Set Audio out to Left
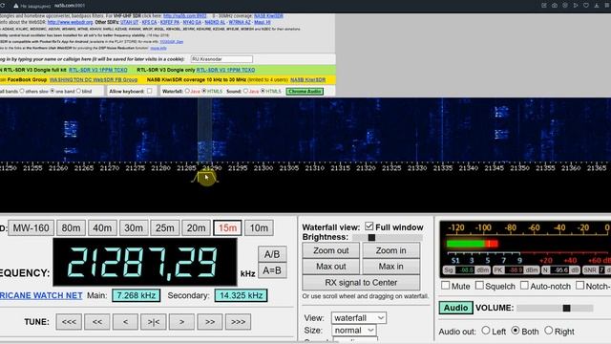 tap(486, 331)
